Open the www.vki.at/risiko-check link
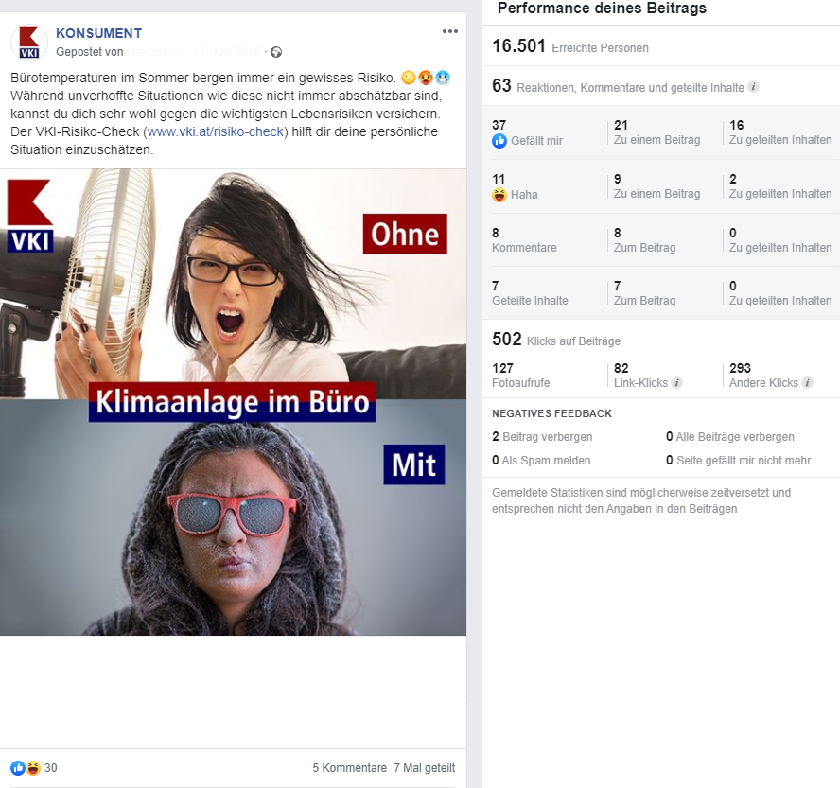Viewport: 840px width, 788px height. (x=216, y=131)
